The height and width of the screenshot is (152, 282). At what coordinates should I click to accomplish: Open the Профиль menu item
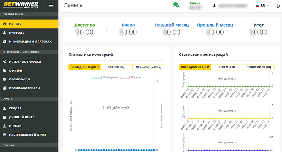click(29, 33)
